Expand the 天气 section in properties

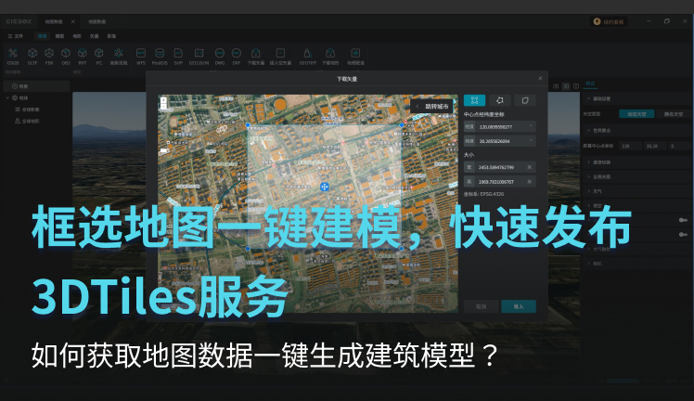[598, 191]
